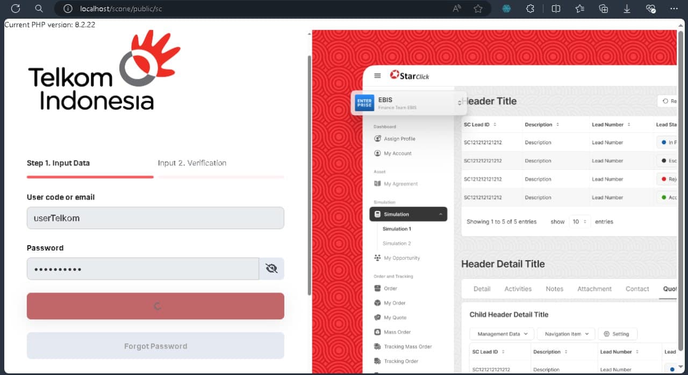Open the EBIS team switcher dropdown
Image resolution: width=688 pixels, height=375 pixels.
pyautogui.click(x=409, y=102)
